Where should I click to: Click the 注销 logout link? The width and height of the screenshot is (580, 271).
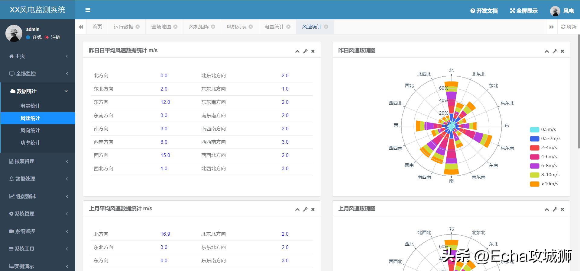pos(53,37)
